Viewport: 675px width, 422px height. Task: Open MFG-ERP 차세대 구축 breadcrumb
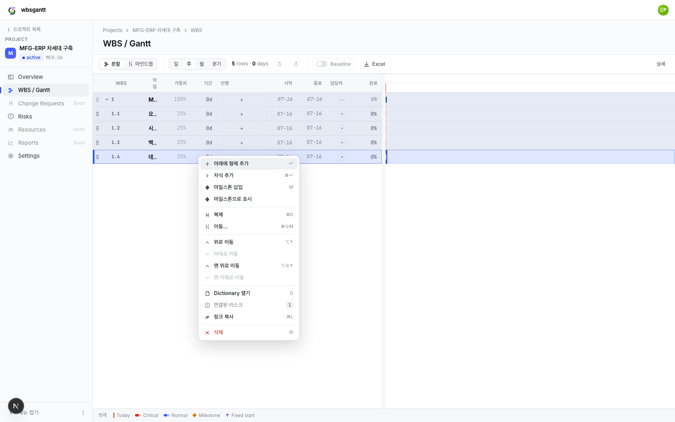(157, 30)
